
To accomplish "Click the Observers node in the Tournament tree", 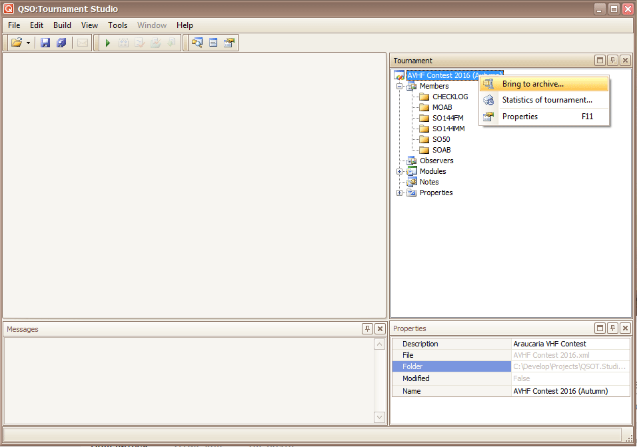I will pos(436,161).
